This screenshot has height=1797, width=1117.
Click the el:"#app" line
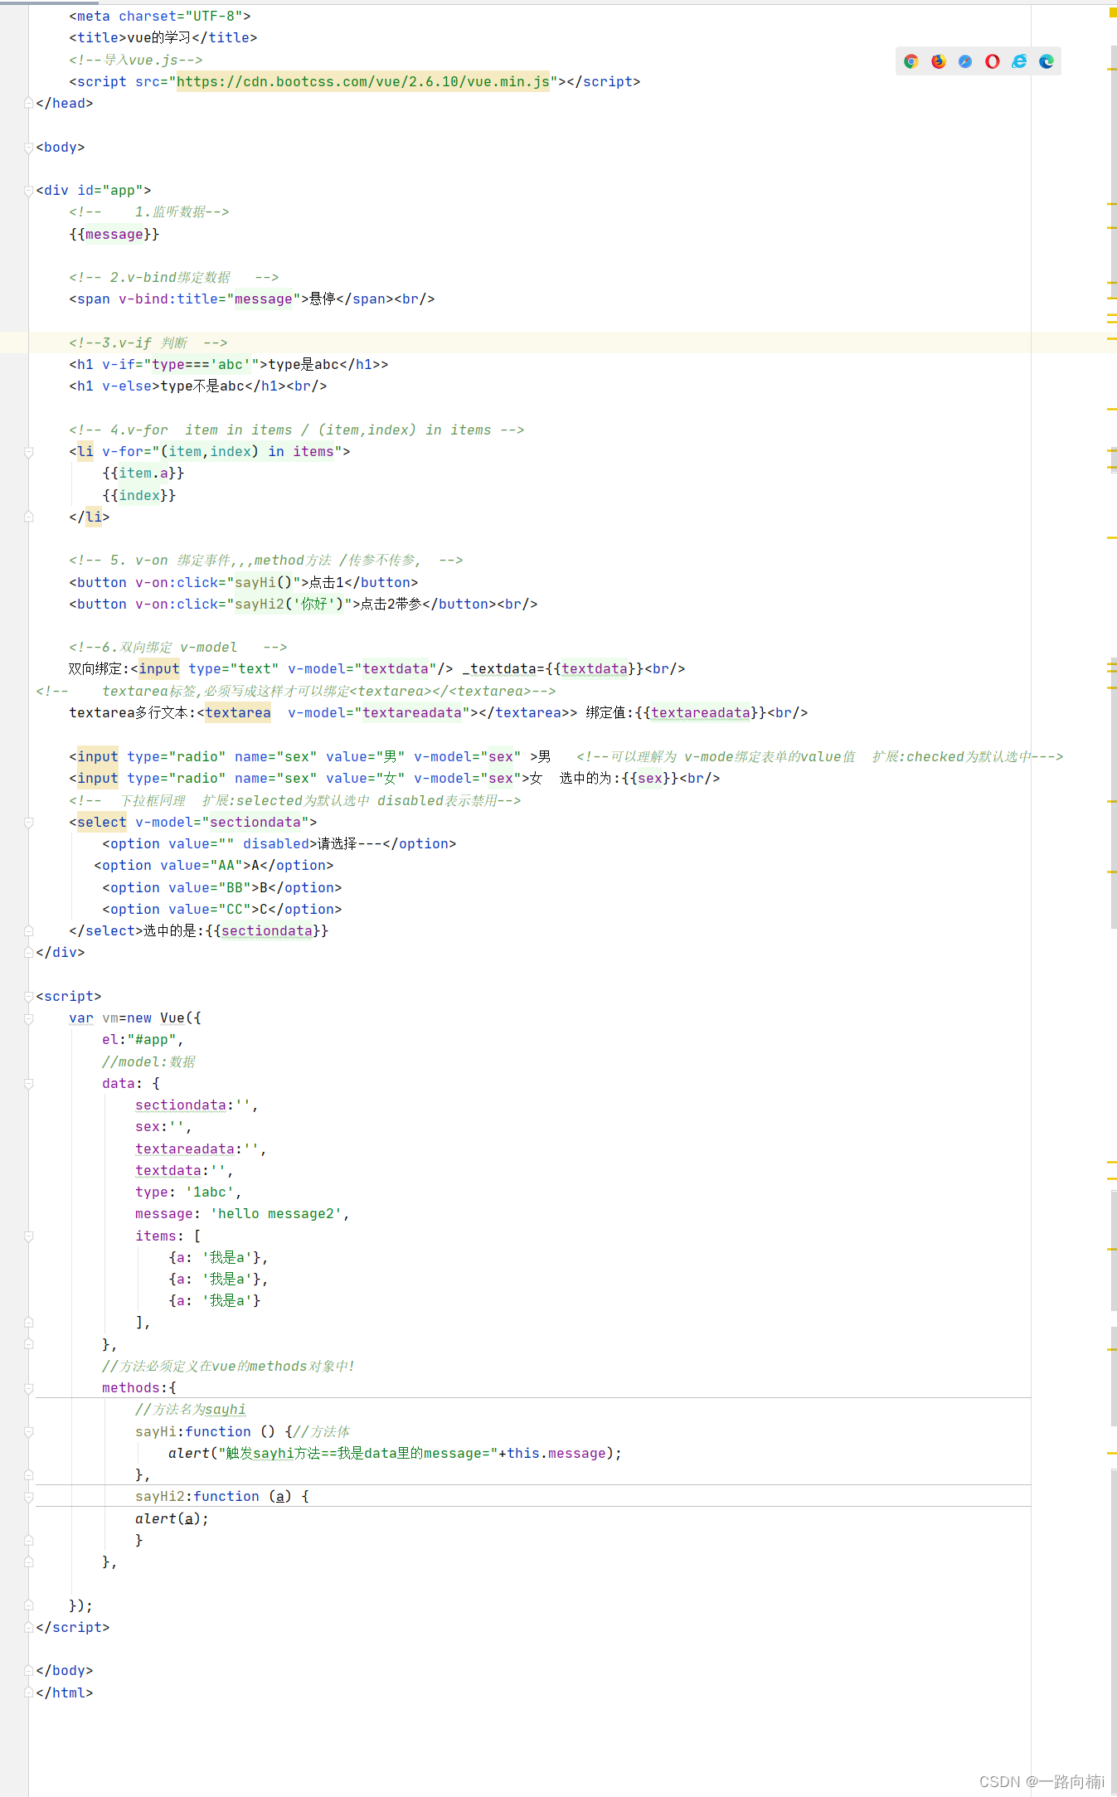(x=143, y=1039)
